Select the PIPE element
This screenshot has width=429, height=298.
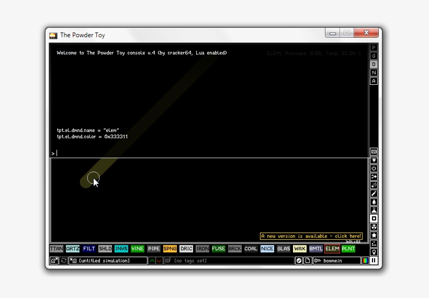coord(154,249)
